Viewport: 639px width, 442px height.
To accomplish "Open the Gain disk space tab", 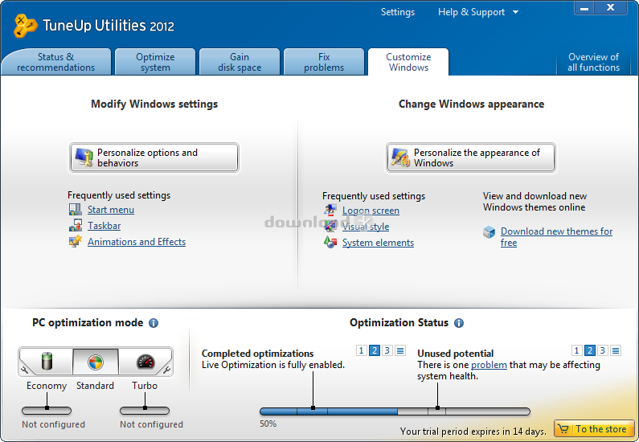I will click(240, 62).
